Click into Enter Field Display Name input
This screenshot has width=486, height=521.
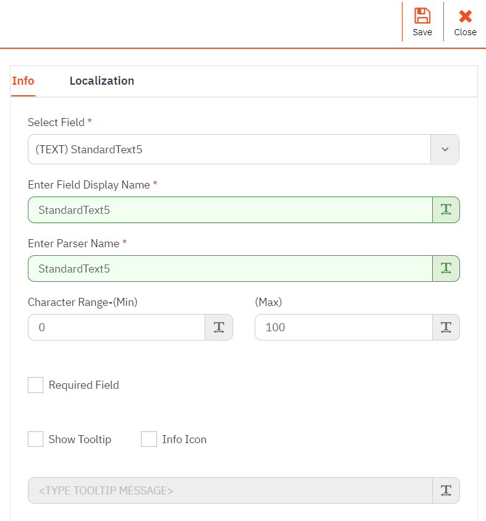[229, 210]
